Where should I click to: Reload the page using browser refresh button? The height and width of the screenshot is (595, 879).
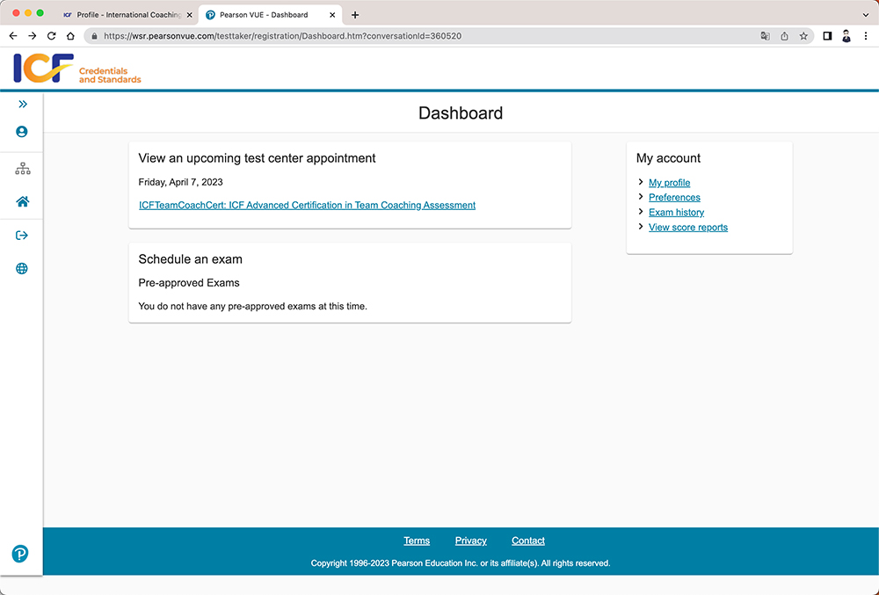click(x=51, y=36)
